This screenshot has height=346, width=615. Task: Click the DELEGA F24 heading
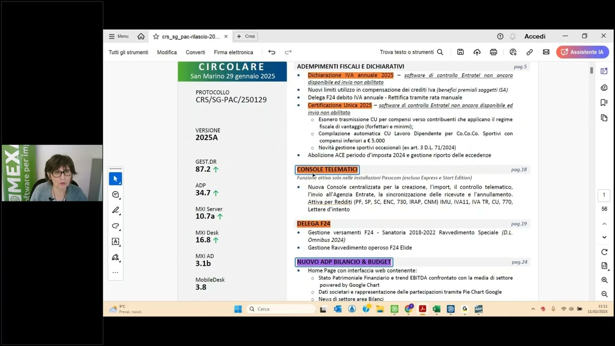(x=314, y=224)
